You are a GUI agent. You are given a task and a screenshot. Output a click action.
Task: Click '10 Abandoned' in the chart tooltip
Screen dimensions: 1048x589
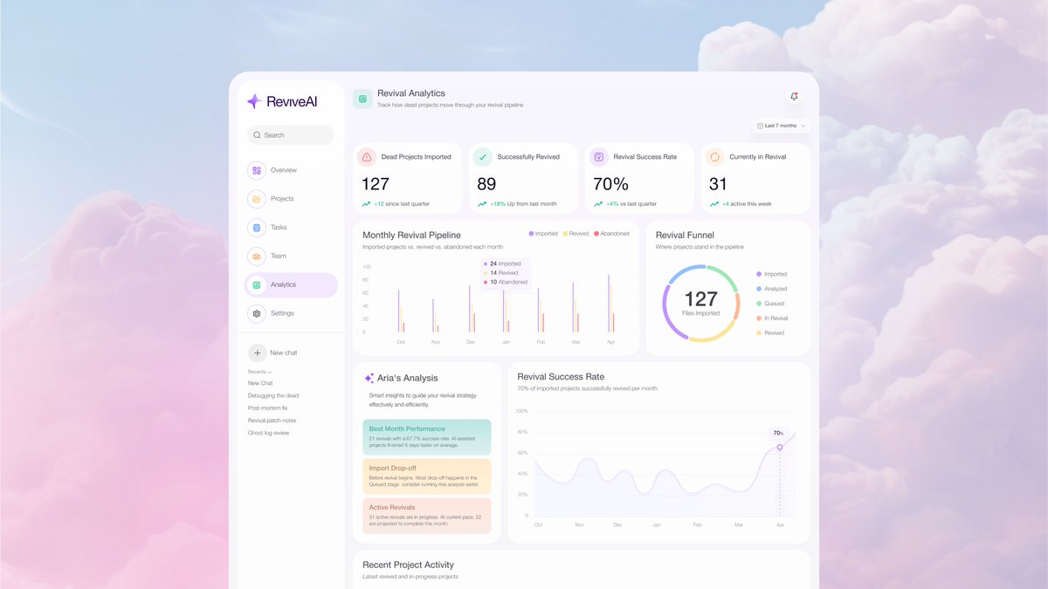(508, 282)
